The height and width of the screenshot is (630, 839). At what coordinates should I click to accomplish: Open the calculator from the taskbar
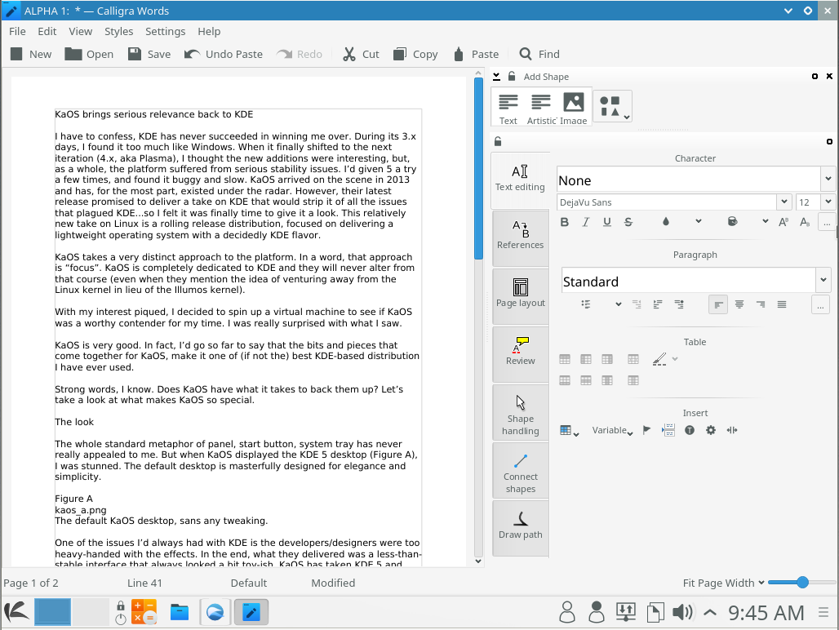144,612
